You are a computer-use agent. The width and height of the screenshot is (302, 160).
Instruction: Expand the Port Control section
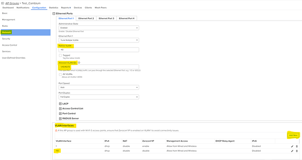point(60,114)
